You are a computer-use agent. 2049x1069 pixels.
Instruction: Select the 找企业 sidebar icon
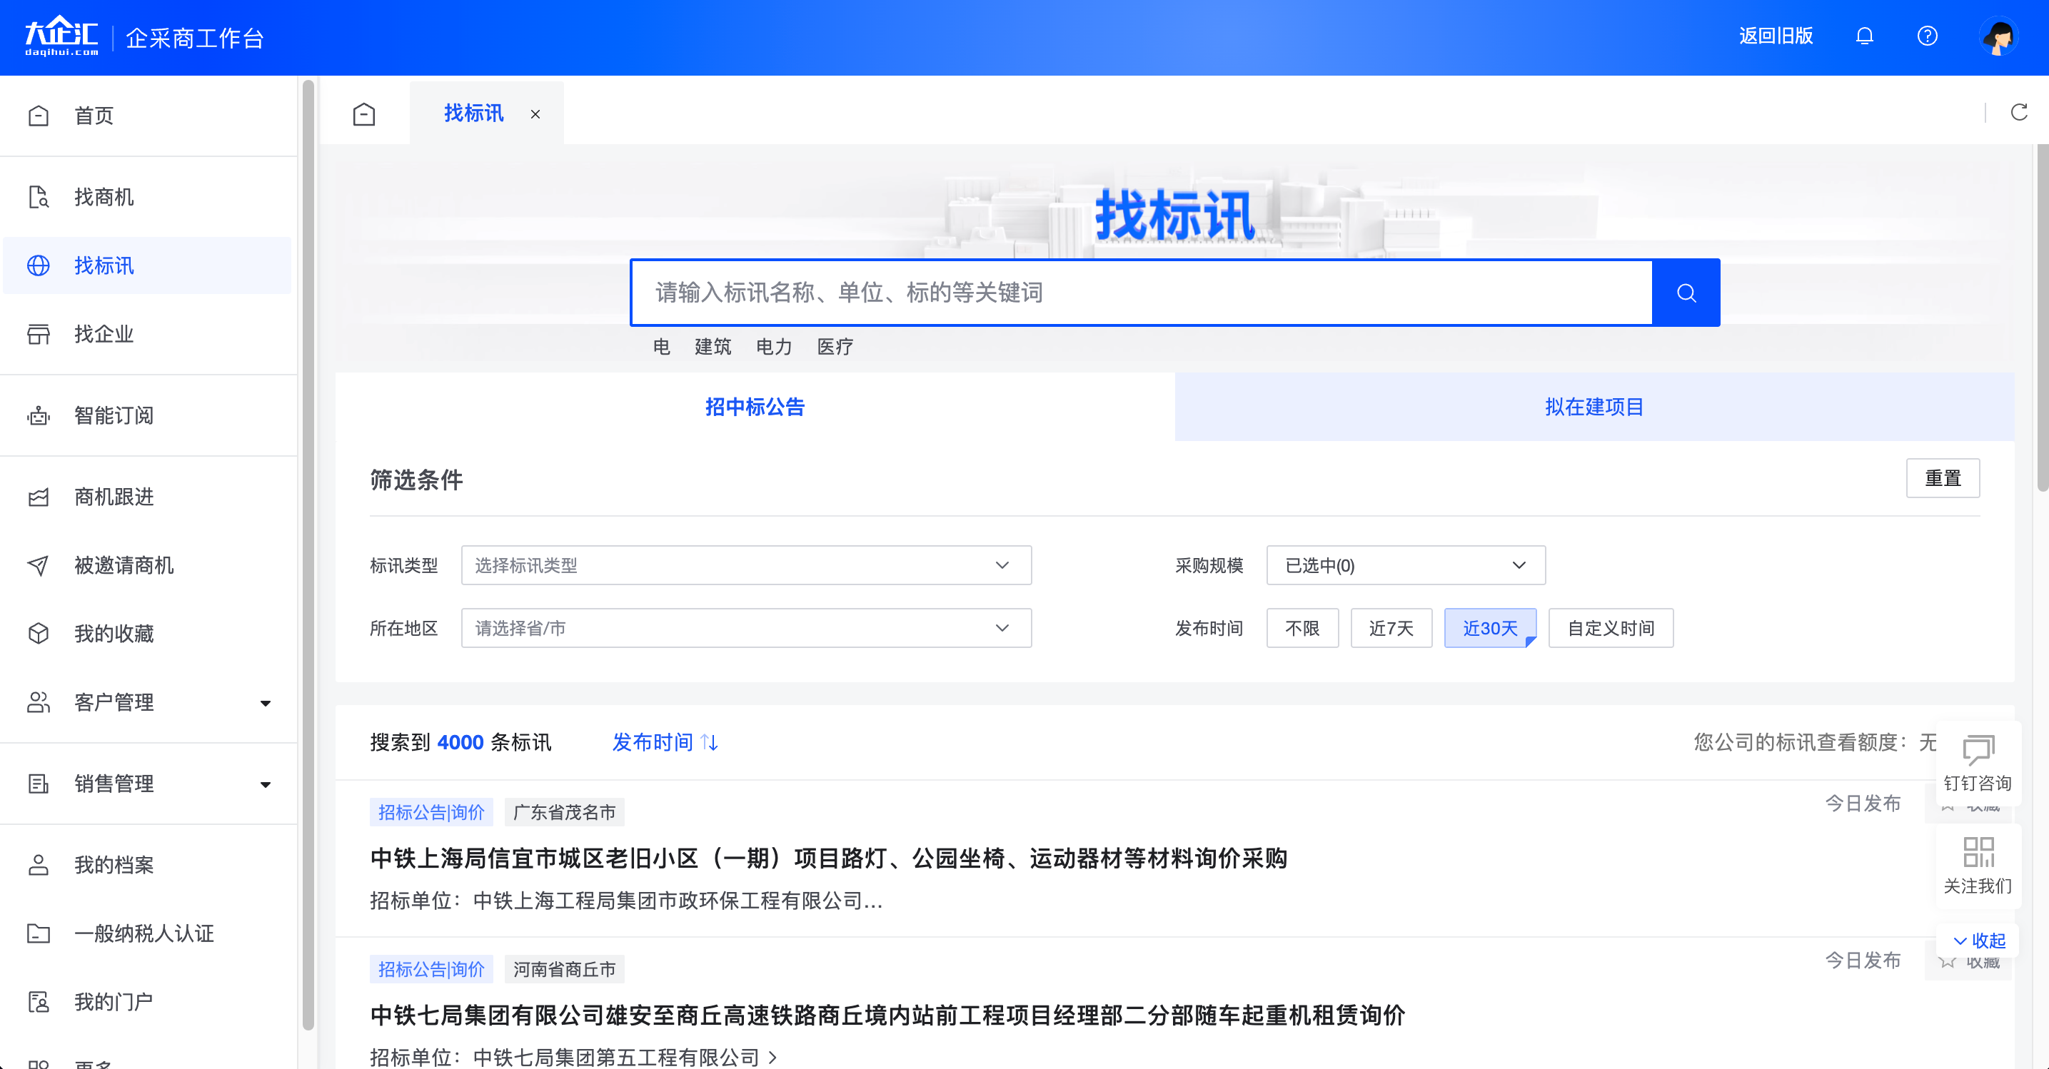click(103, 335)
